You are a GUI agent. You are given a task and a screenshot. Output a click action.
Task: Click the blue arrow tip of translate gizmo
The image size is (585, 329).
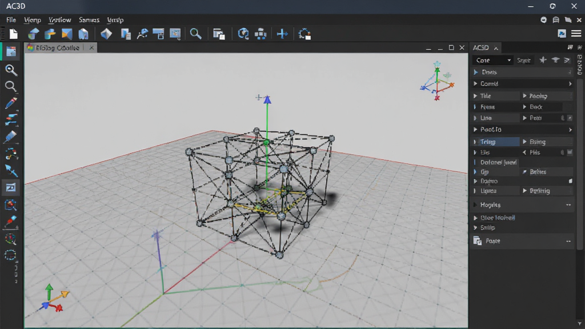pos(267,99)
